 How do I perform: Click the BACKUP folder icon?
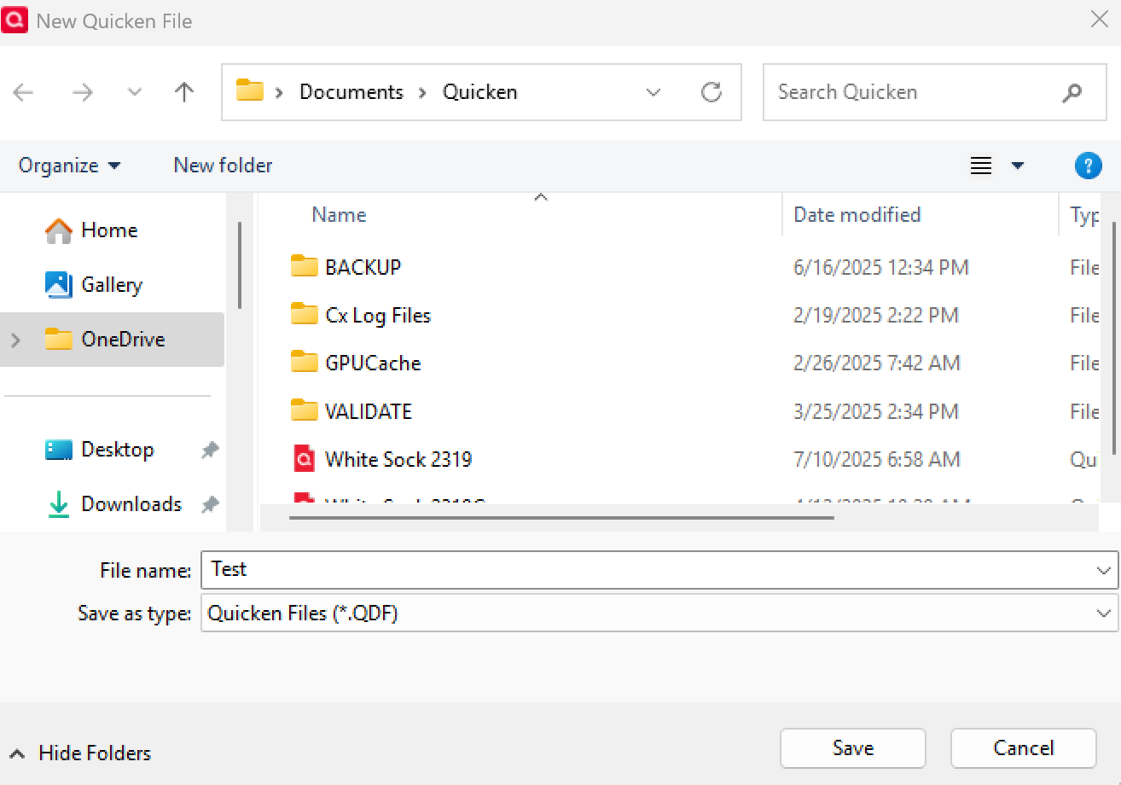(305, 266)
